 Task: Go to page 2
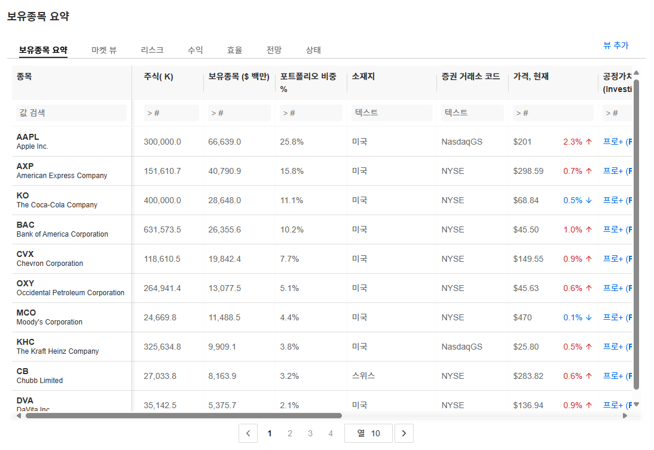point(290,433)
